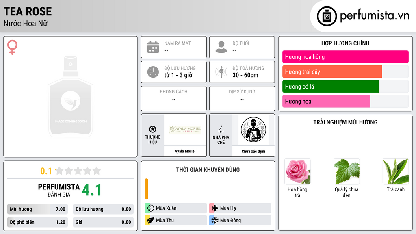Click the Nước Hoa Nữ subtitle
Image resolution: width=416 pixels, height=234 pixels.
[x=26, y=23]
